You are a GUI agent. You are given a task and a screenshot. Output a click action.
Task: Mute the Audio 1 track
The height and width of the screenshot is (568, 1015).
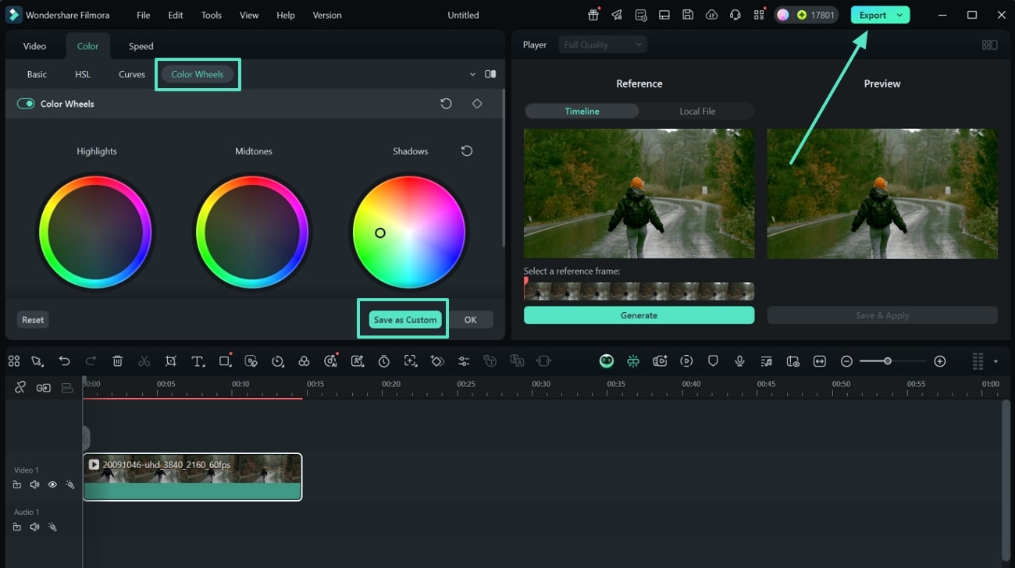(x=34, y=527)
